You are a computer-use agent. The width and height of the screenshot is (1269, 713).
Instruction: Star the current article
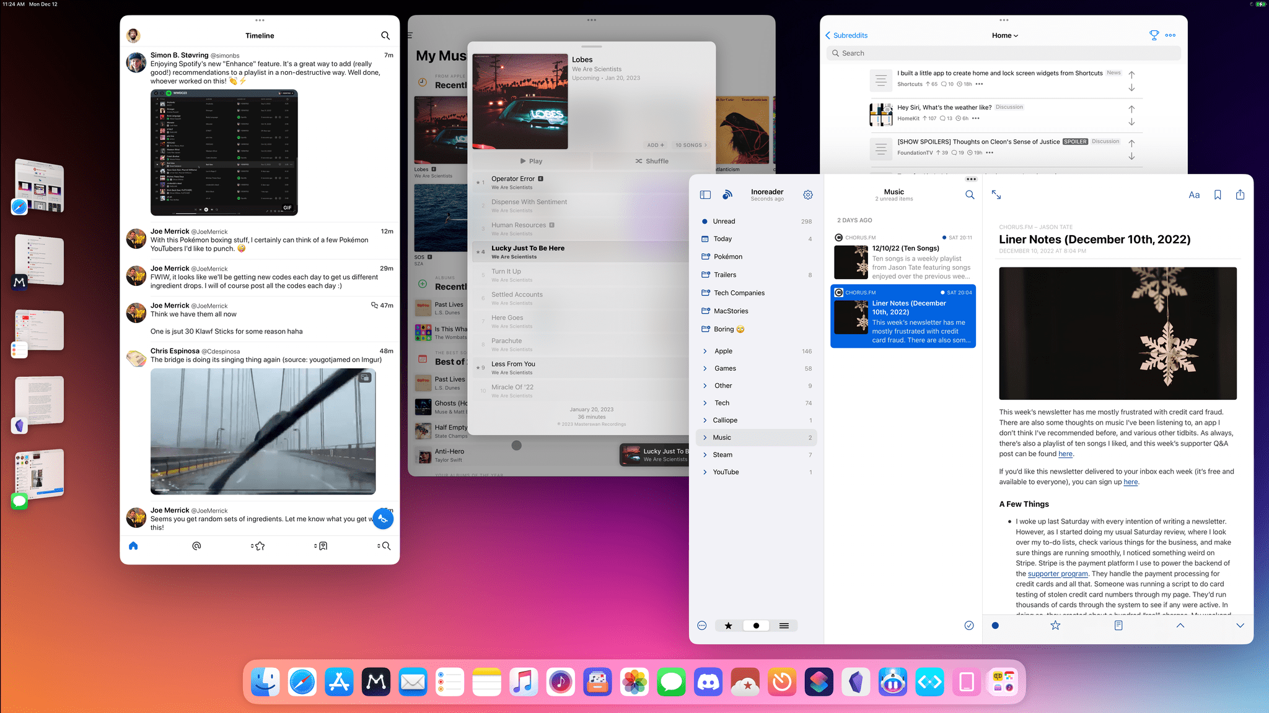[1055, 625]
